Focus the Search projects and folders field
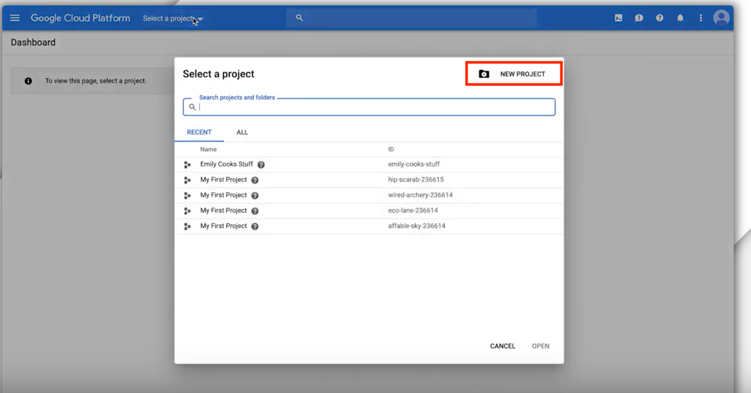Image resolution: width=751 pixels, height=393 pixels. (x=369, y=107)
